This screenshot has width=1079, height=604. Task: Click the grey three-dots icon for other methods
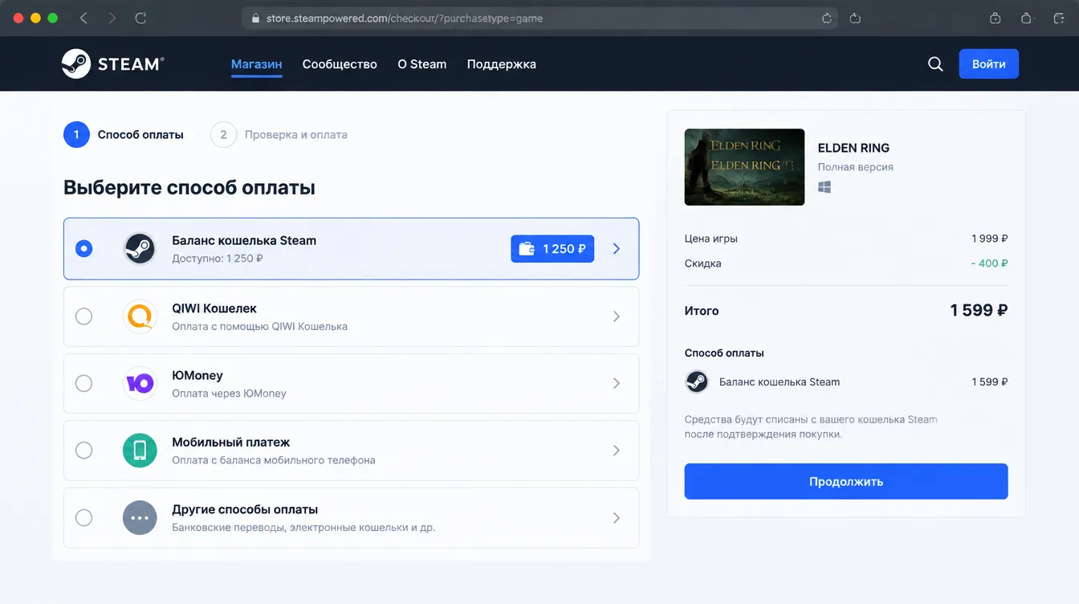140,518
